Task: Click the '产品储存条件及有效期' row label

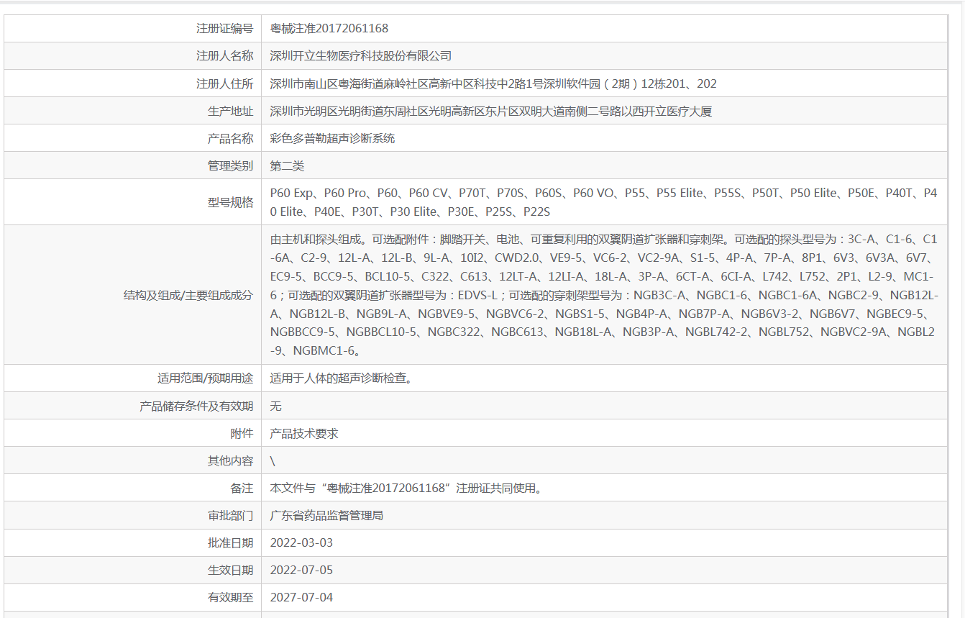Action: pos(196,406)
